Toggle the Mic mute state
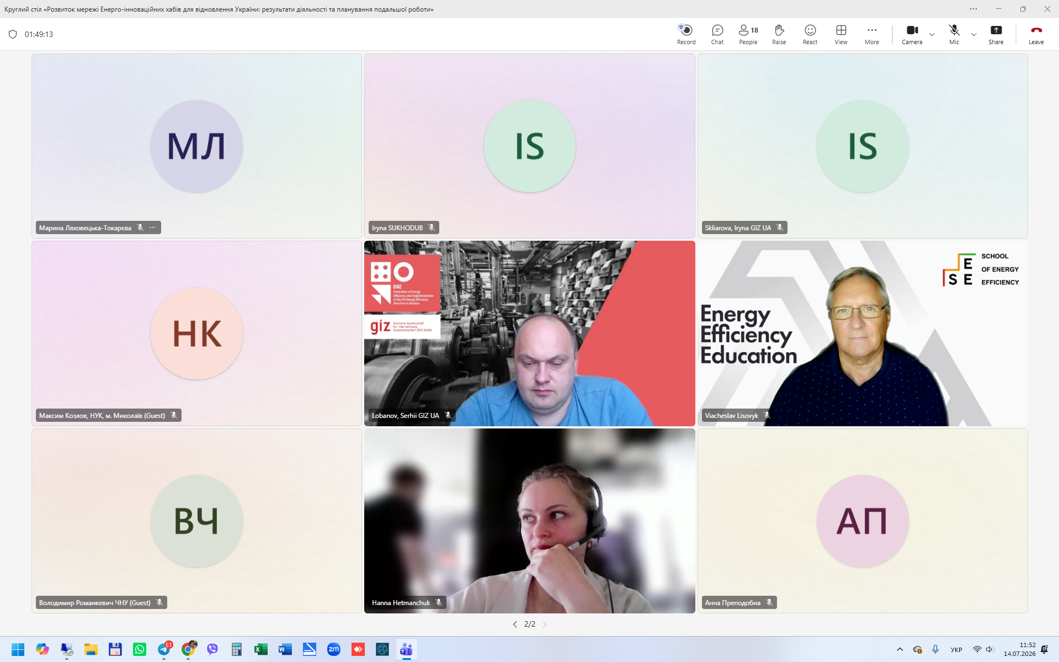Image resolution: width=1059 pixels, height=662 pixels. 954,34
